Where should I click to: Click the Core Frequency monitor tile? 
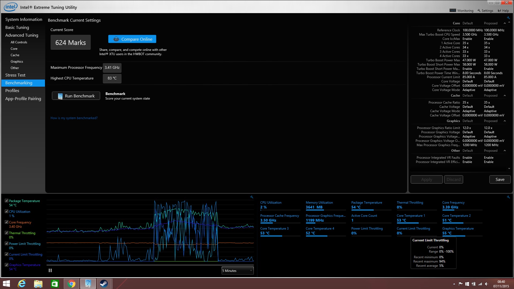click(x=462, y=206)
